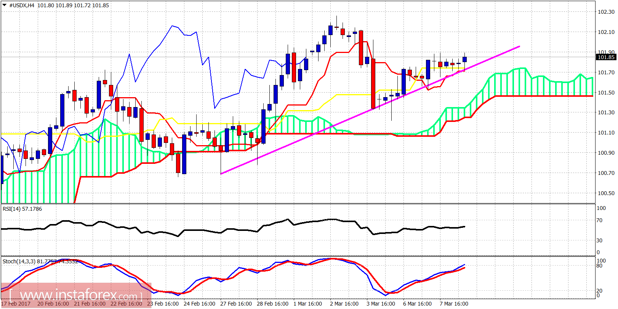Click the 3 Mar 16:00 time label
This screenshot has height=309, width=618.
click(x=381, y=304)
